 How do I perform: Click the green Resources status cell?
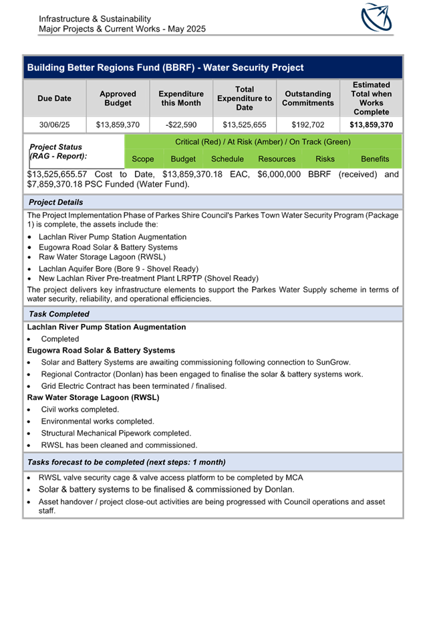click(x=277, y=159)
